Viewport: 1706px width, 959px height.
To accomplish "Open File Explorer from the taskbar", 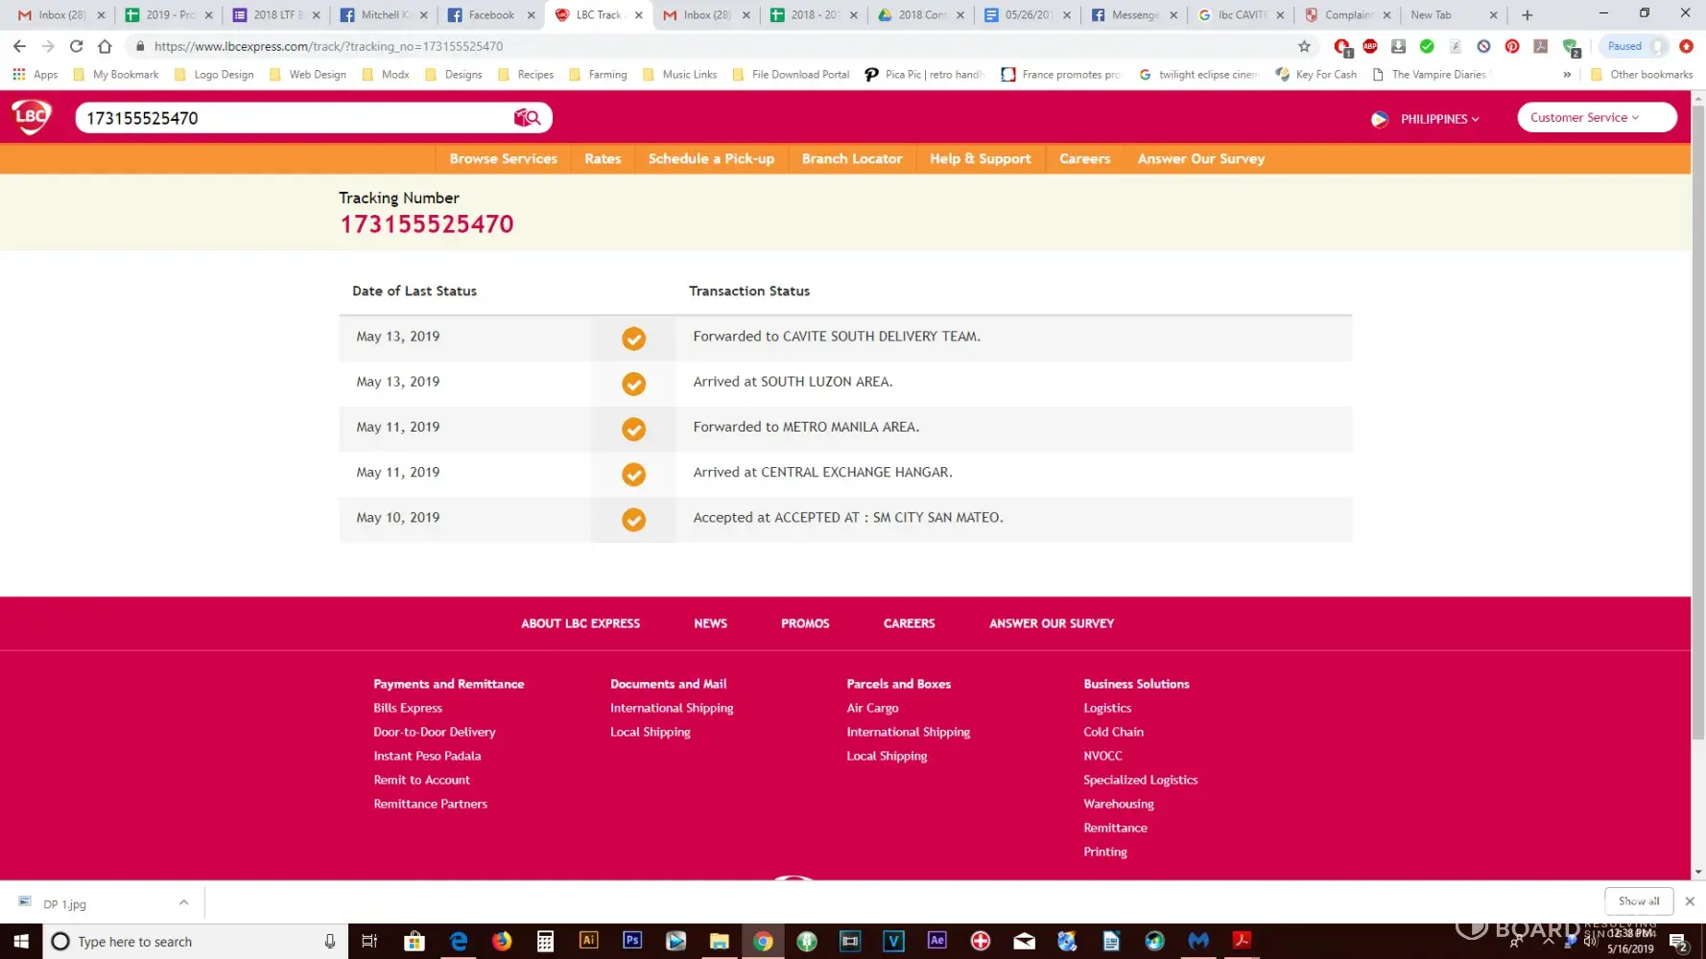I will point(720,941).
